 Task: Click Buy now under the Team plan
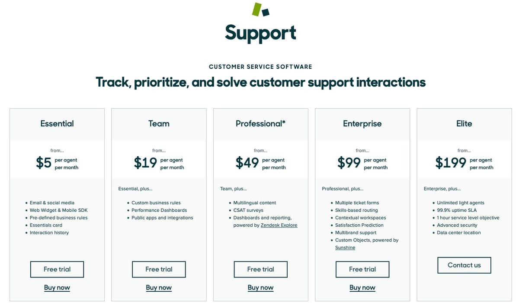click(x=159, y=287)
